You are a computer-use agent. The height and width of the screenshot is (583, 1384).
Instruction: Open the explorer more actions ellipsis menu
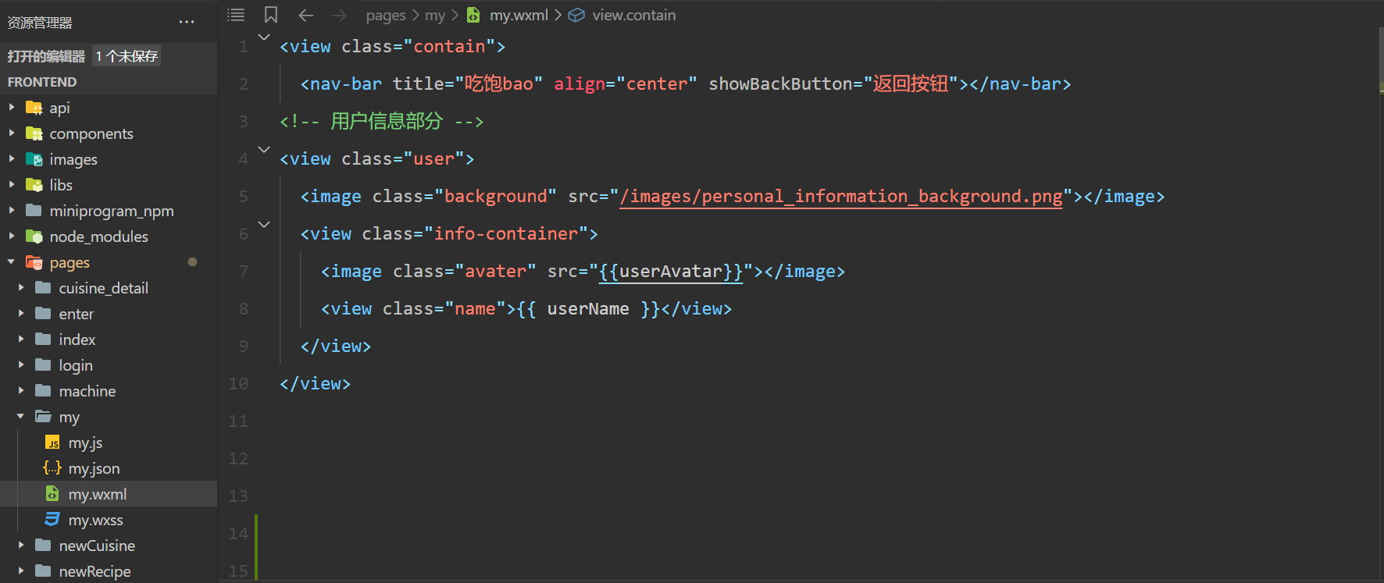click(x=187, y=22)
